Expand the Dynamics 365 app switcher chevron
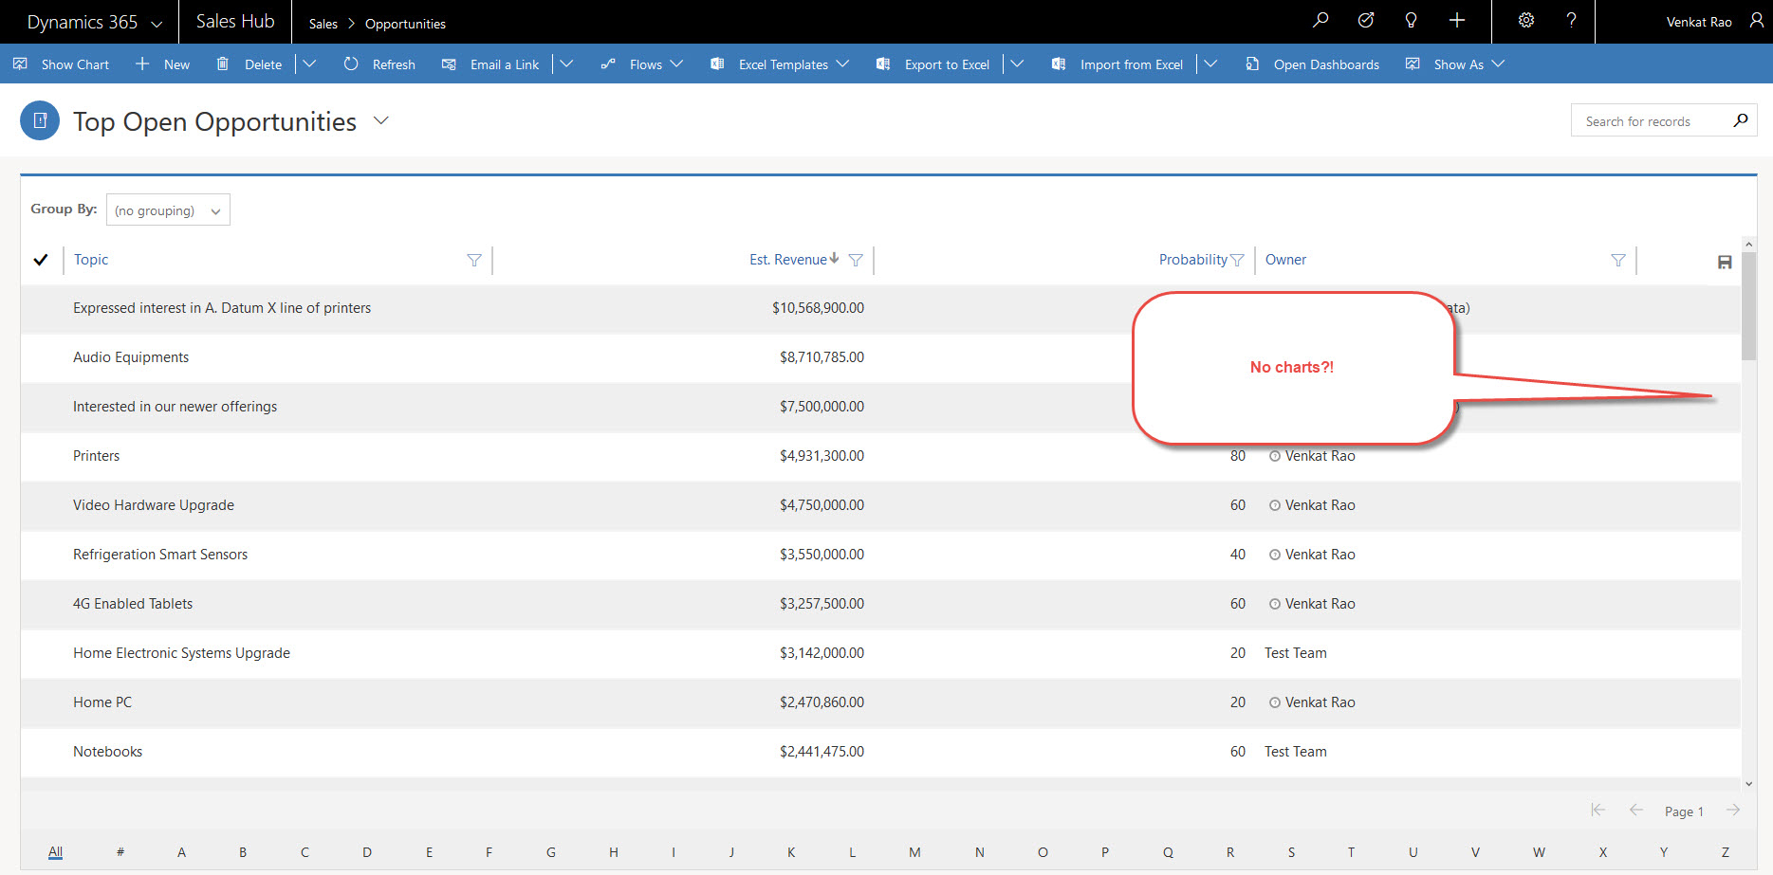This screenshot has height=875, width=1773. (157, 23)
